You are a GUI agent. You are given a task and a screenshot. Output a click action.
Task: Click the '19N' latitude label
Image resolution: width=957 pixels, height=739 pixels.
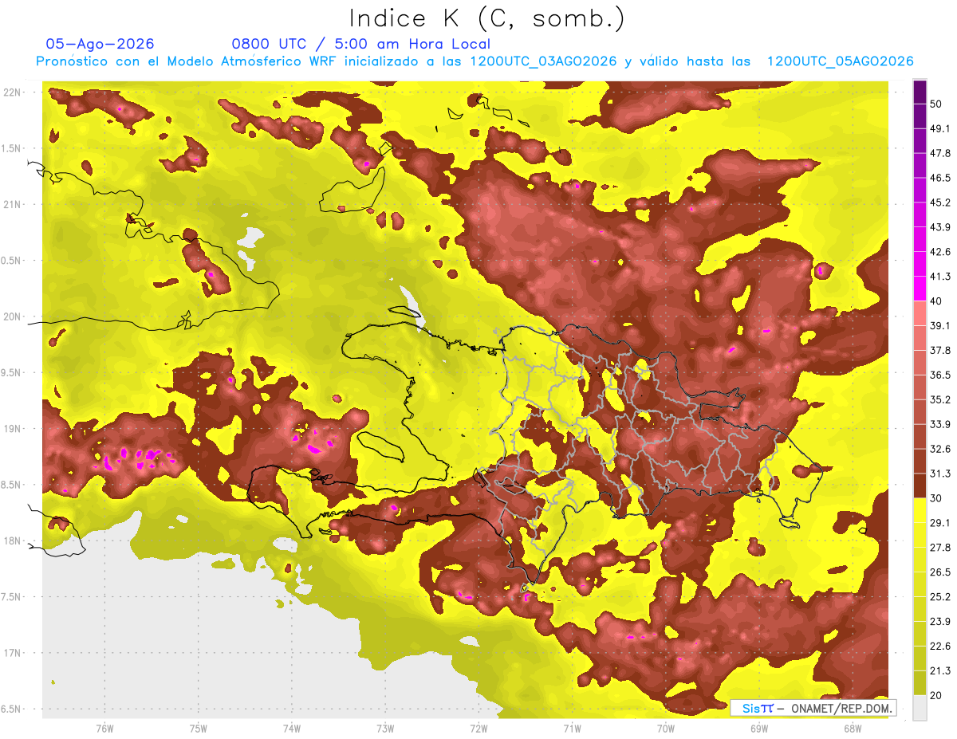point(12,429)
